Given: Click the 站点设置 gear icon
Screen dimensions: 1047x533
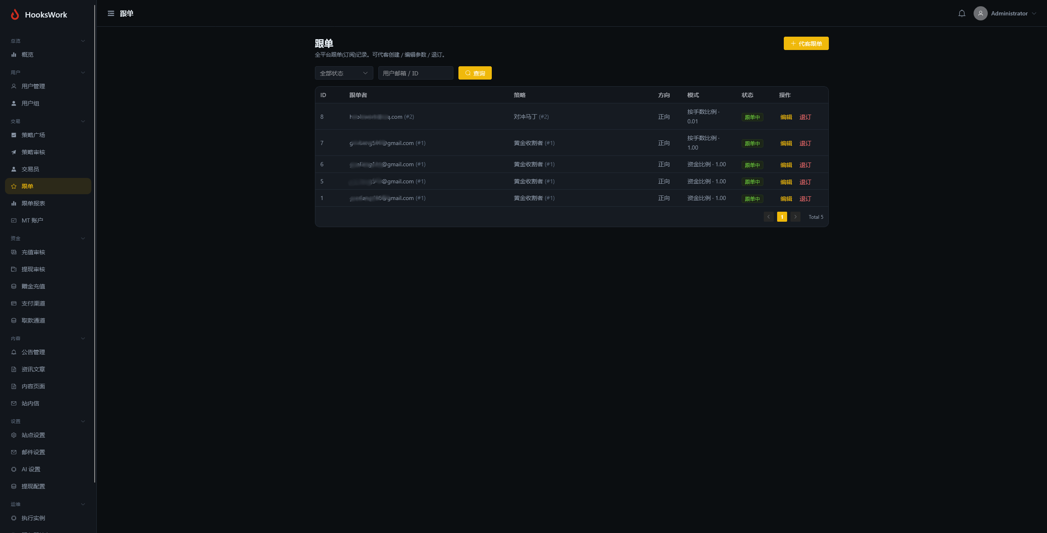Looking at the screenshot, I should [x=14, y=435].
